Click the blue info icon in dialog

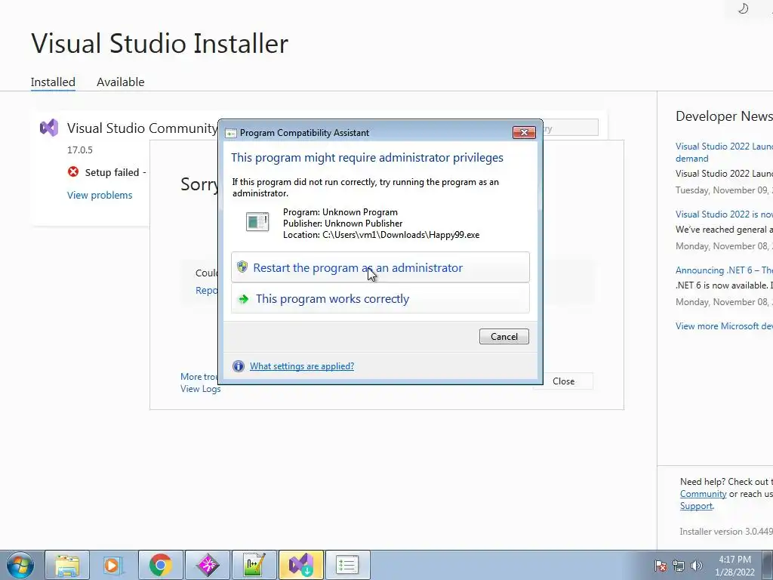click(x=238, y=366)
